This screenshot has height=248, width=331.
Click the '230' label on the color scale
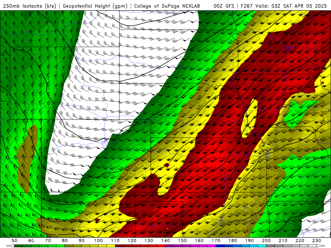(317, 241)
